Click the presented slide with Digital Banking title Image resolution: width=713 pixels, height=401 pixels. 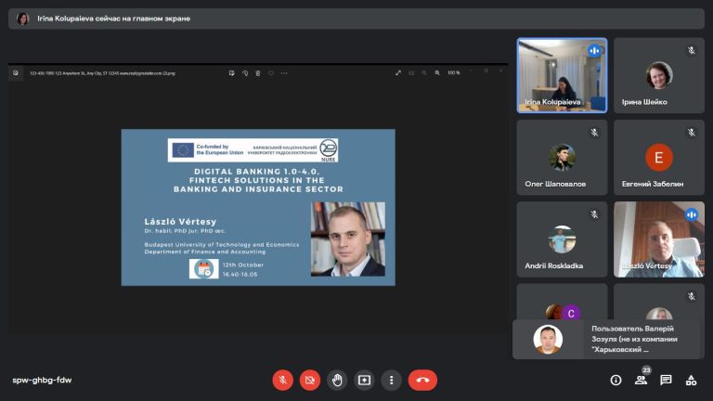click(x=258, y=207)
